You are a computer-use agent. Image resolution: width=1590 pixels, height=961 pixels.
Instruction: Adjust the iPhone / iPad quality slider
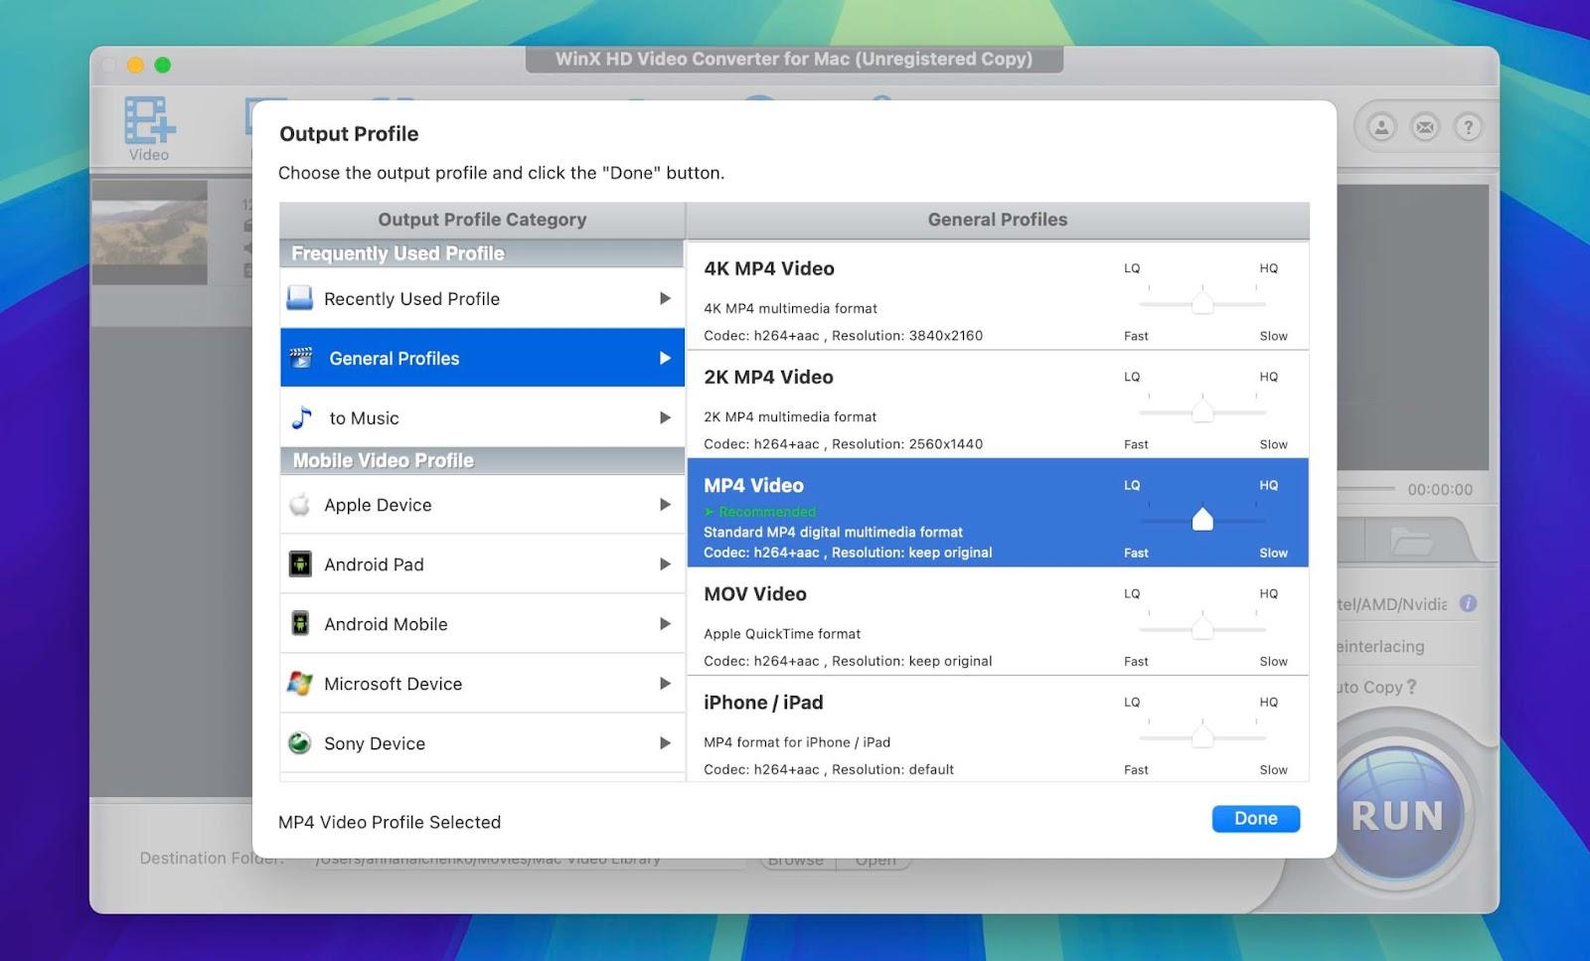(1202, 735)
